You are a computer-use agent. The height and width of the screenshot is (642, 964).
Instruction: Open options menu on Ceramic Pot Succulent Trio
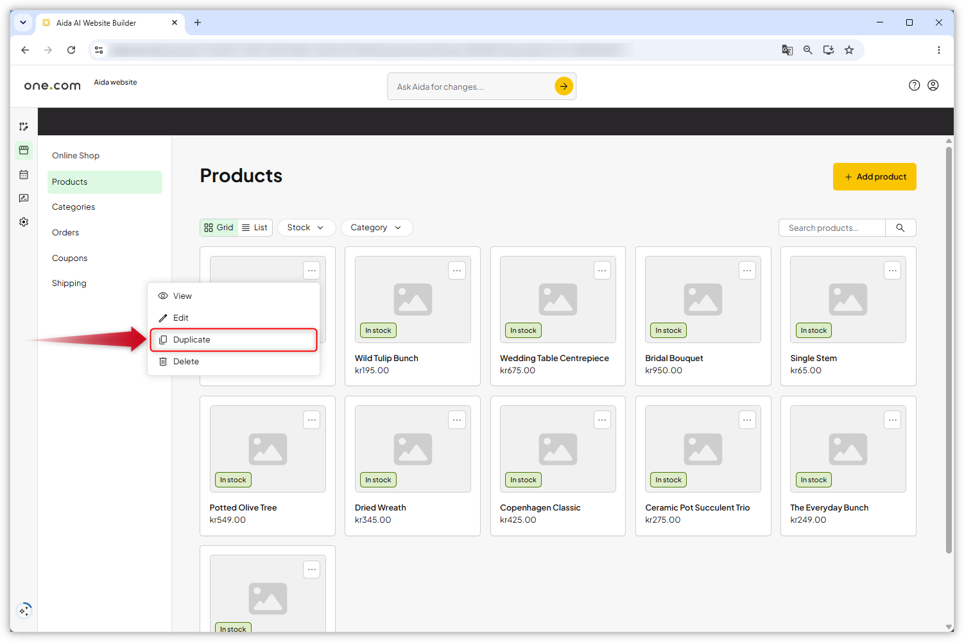(747, 420)
